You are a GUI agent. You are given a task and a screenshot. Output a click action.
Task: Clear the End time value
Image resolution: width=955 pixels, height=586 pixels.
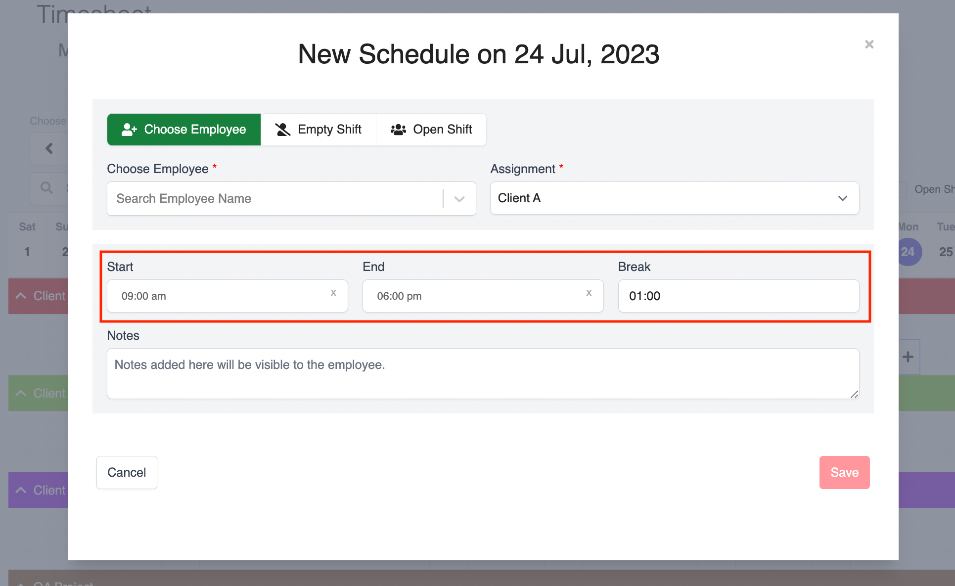point(589,293)
